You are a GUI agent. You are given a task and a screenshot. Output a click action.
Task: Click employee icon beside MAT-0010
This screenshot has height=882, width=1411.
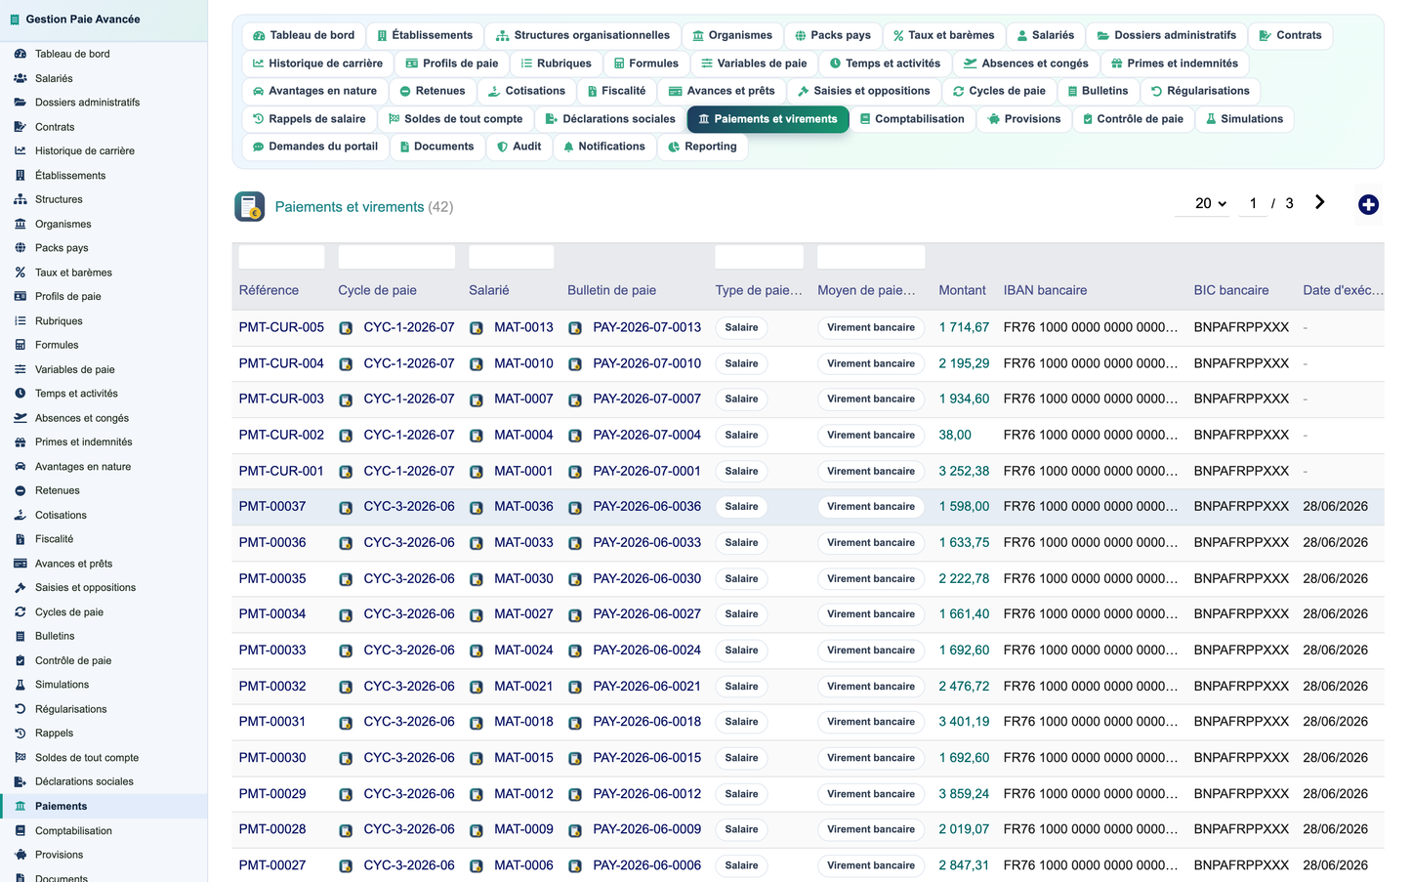477,364
